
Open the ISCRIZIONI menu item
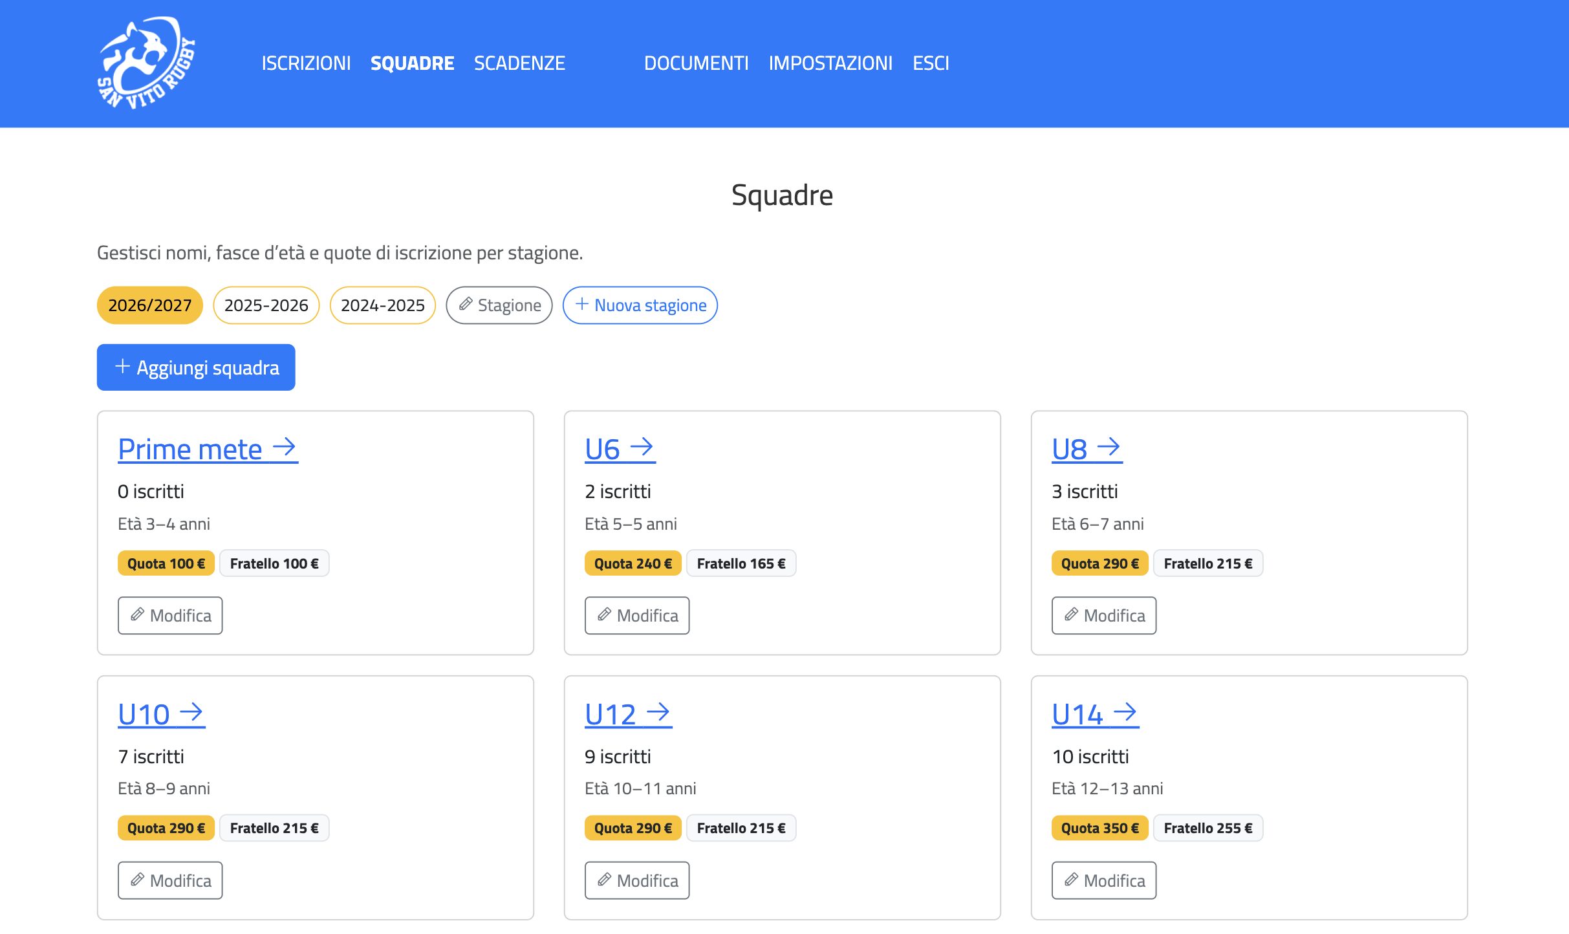tap(306, 63)
